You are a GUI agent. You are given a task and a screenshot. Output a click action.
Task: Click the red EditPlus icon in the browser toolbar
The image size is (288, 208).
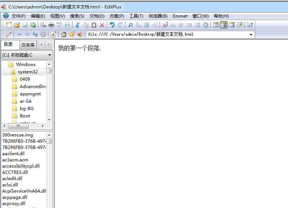[x=80, y=34]
